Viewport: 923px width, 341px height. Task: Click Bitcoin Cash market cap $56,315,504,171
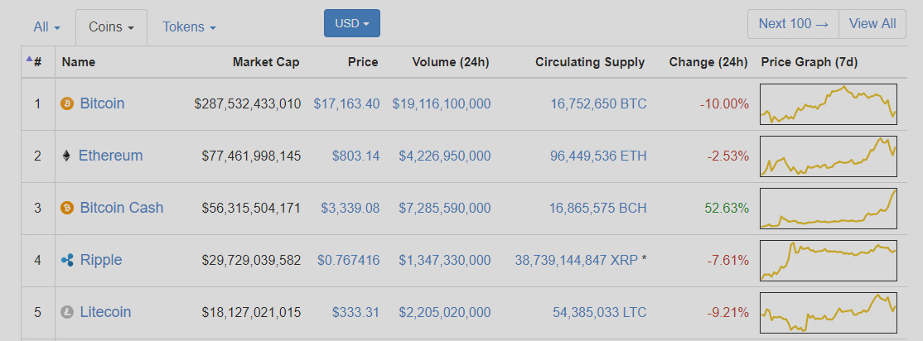251,208
